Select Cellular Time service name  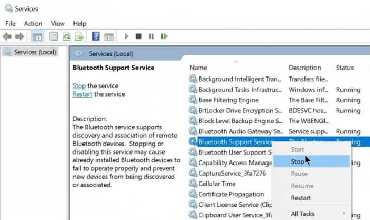pyautogui.click(x=217, y=184)
